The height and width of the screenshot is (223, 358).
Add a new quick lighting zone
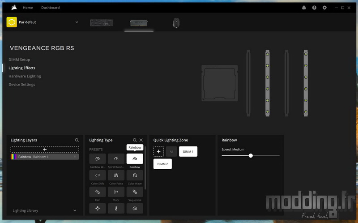tap(158, 151)
